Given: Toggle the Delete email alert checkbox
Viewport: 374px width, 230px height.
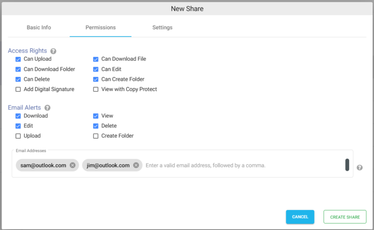Looking at the screenshot, I should pos(95,126).
